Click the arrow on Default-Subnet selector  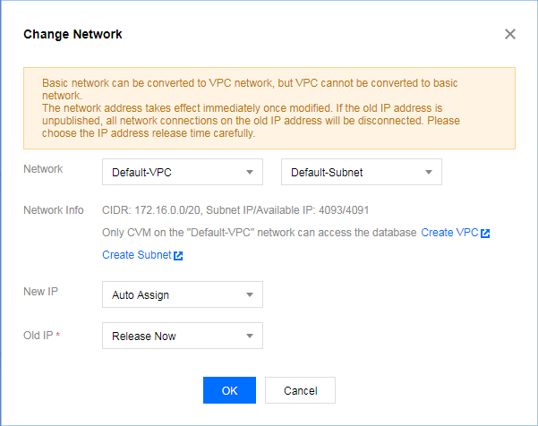click(x=428, y=172)
